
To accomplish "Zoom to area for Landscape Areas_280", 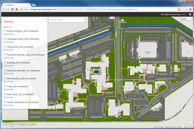I will tap(8, 42).
